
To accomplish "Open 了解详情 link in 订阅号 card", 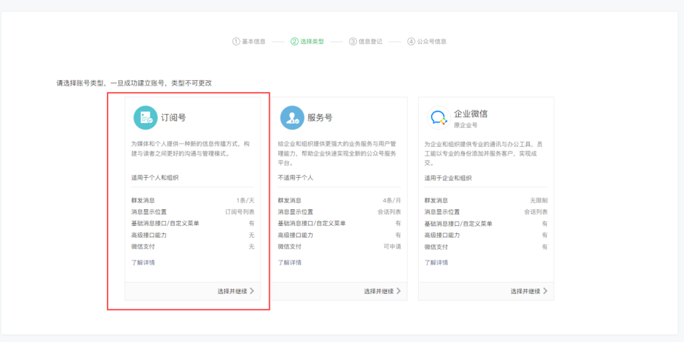I will click(x=143, y=263).
